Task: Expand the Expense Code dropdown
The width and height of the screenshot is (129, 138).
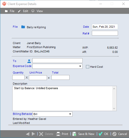Action: click(x=80, y=66)
